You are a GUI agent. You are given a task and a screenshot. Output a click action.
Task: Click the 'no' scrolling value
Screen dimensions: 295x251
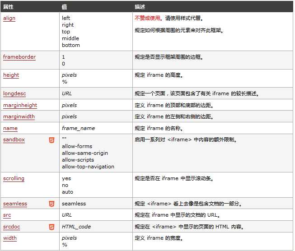65,186
